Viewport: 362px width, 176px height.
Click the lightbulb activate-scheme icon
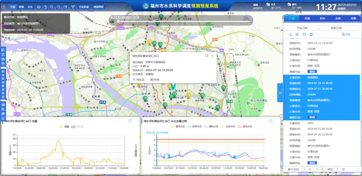290,35
